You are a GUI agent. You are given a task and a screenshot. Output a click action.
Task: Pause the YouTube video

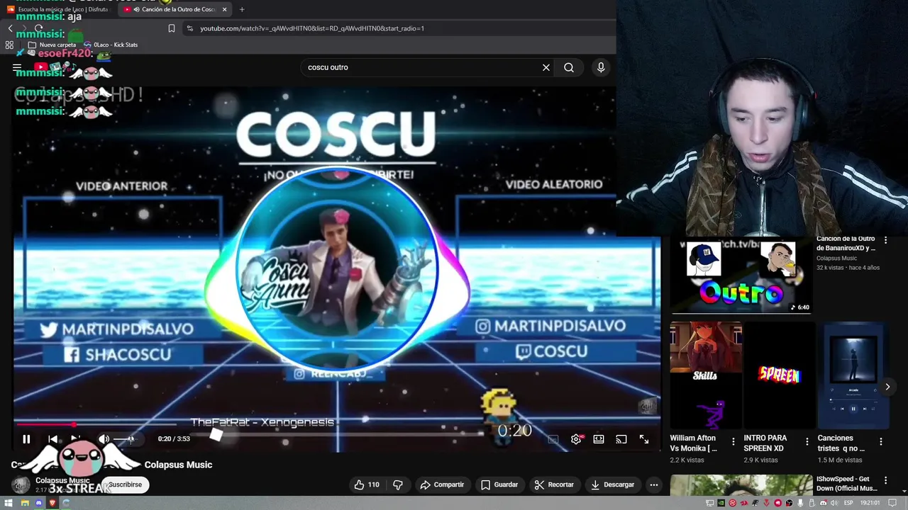(26, 439)
